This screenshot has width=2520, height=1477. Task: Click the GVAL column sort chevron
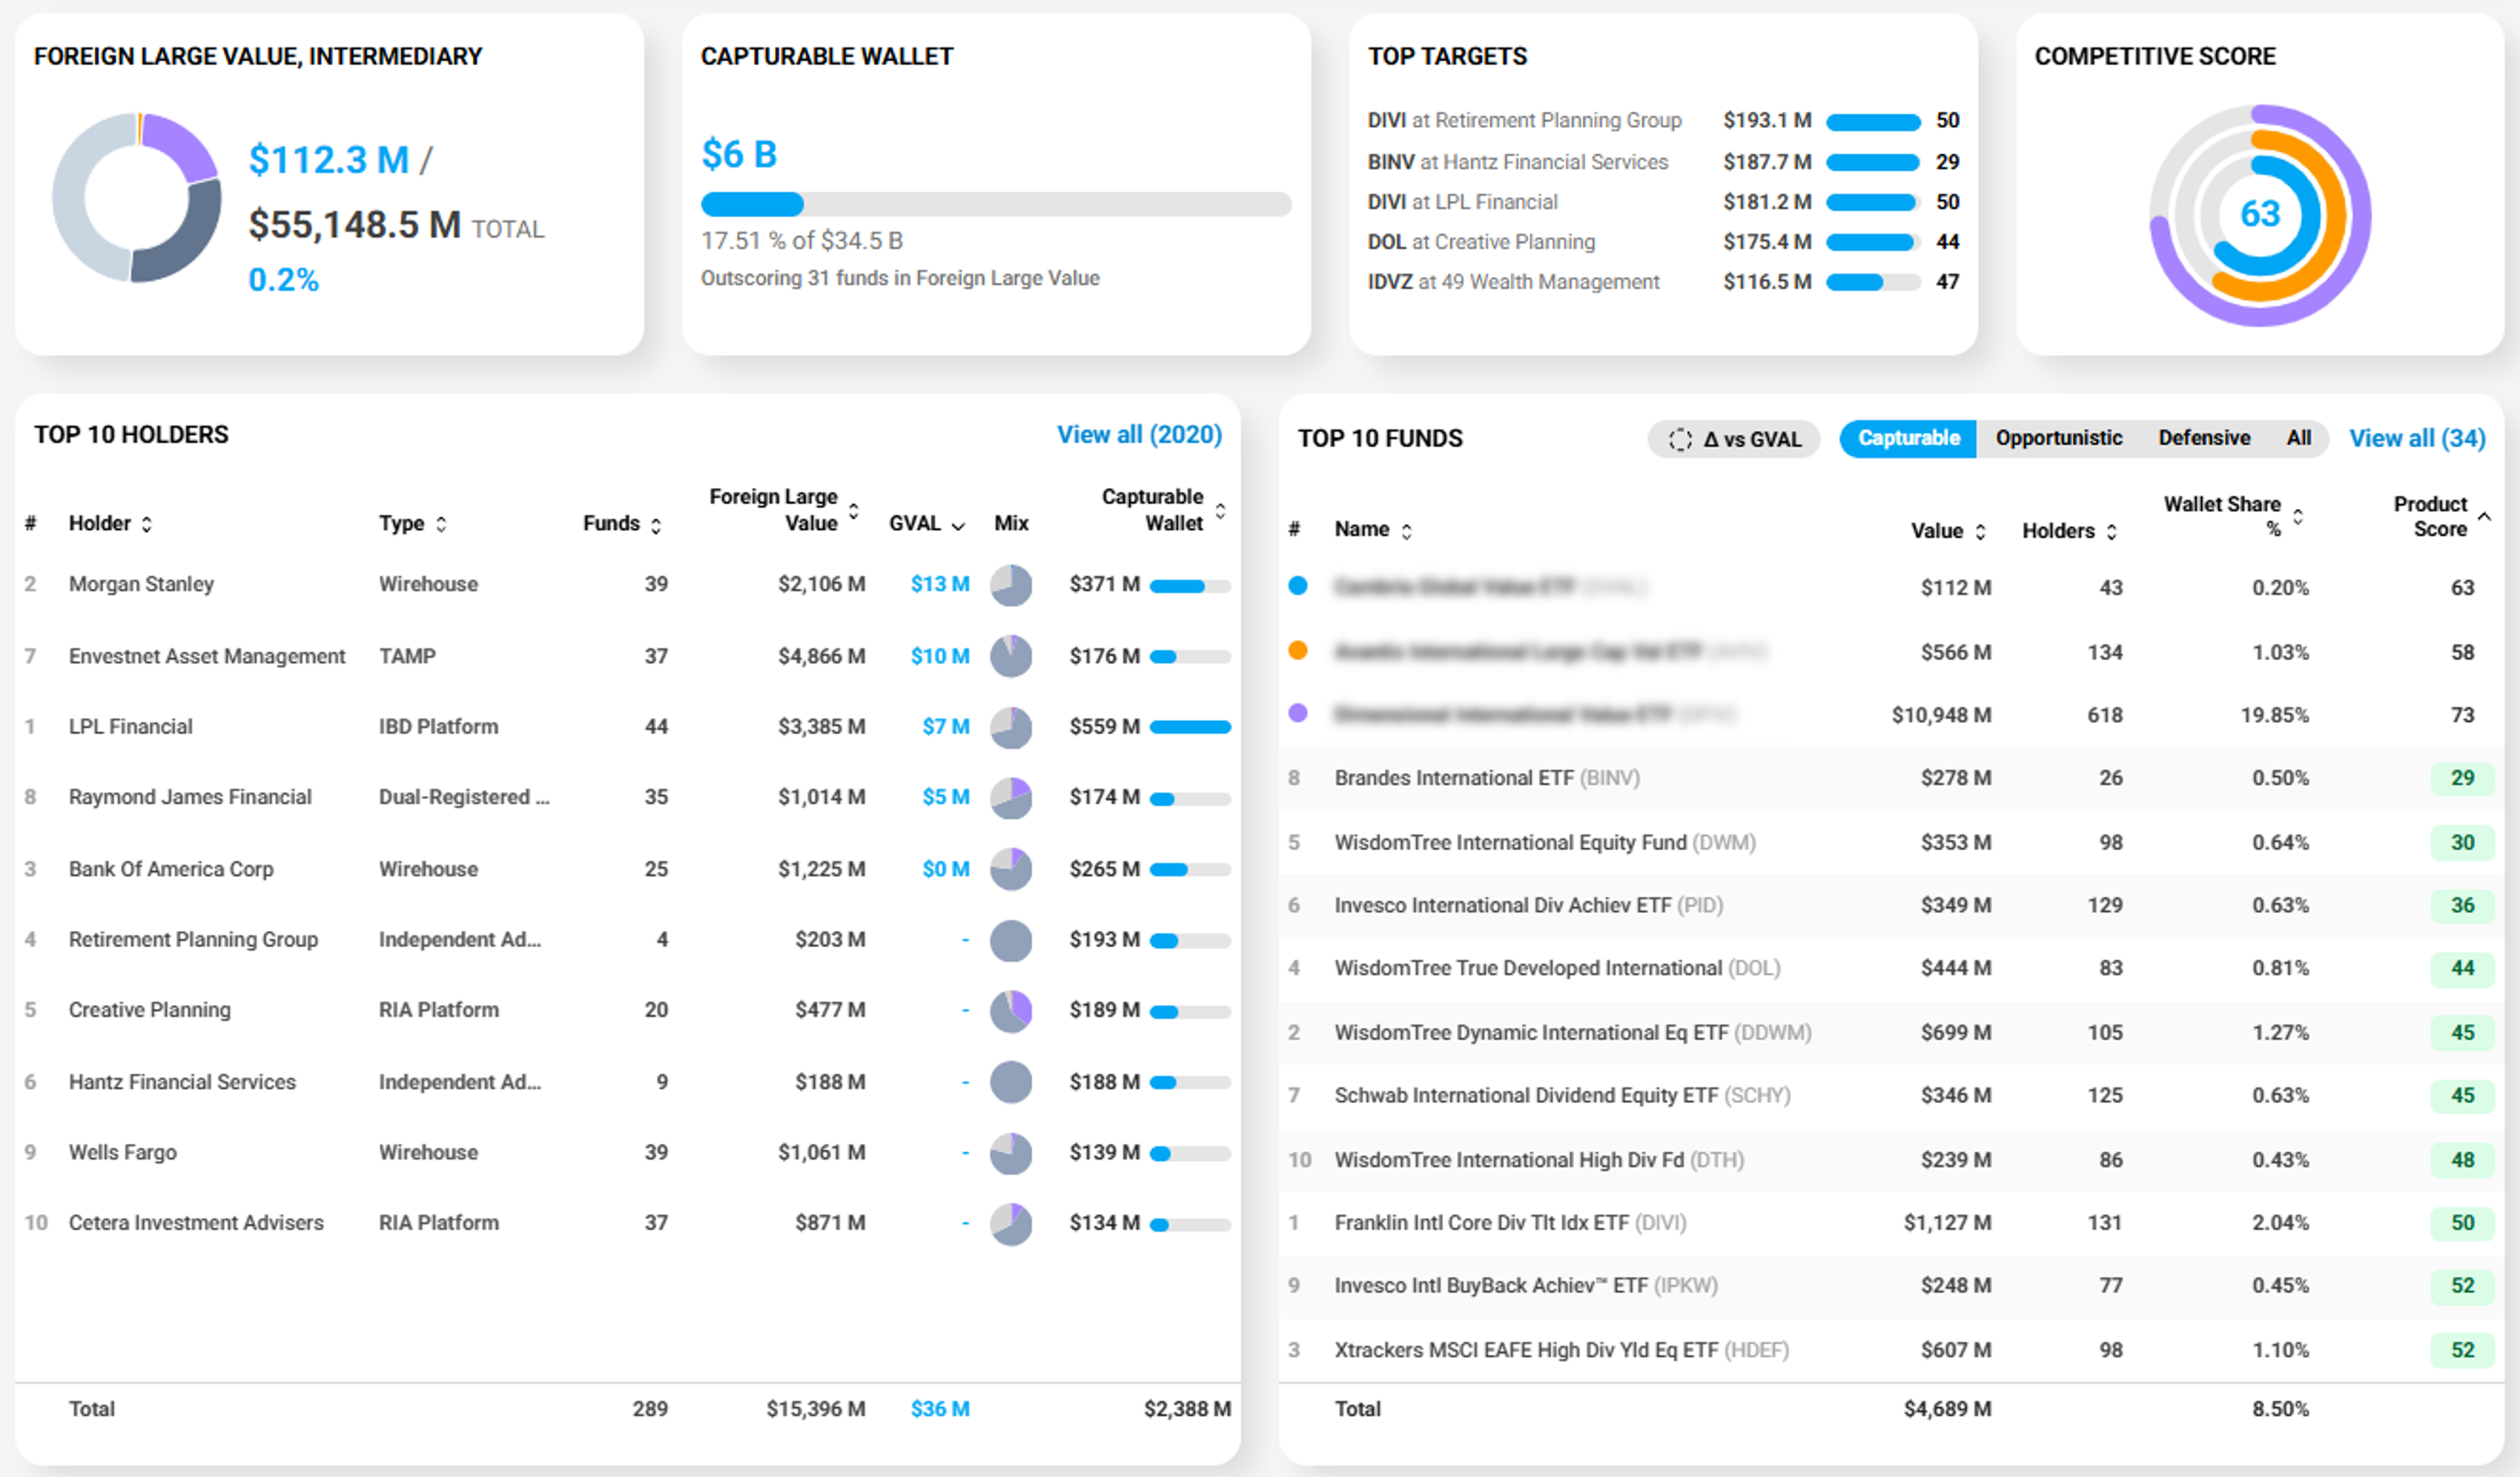coord(958,526)
